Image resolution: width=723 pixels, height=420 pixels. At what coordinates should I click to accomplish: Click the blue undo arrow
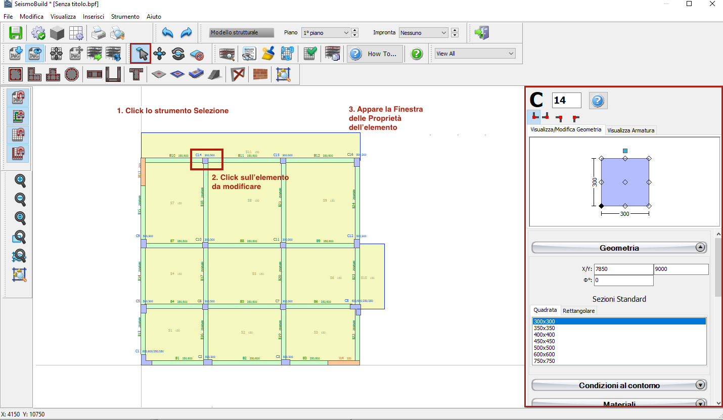(167, 33)
